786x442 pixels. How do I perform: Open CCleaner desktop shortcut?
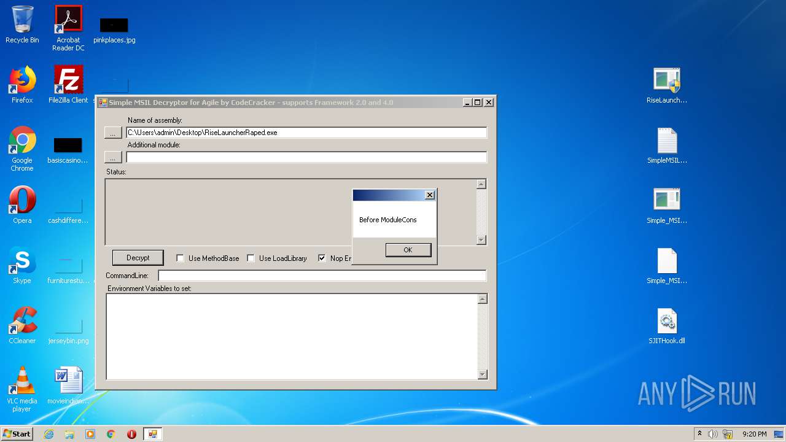click(x=22, y=325)
